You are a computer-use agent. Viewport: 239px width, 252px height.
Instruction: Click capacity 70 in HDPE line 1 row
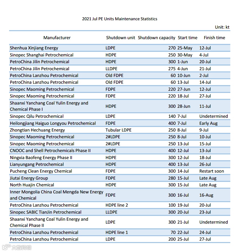(173, 233)
